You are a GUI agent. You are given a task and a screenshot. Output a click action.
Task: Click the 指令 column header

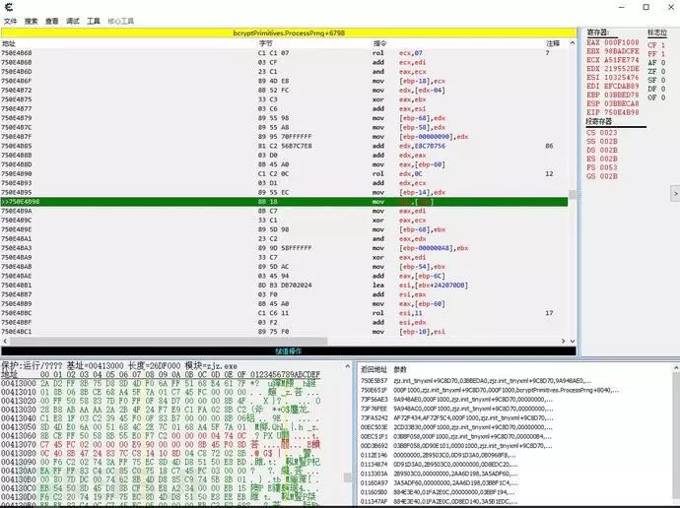tap(379, 43)
